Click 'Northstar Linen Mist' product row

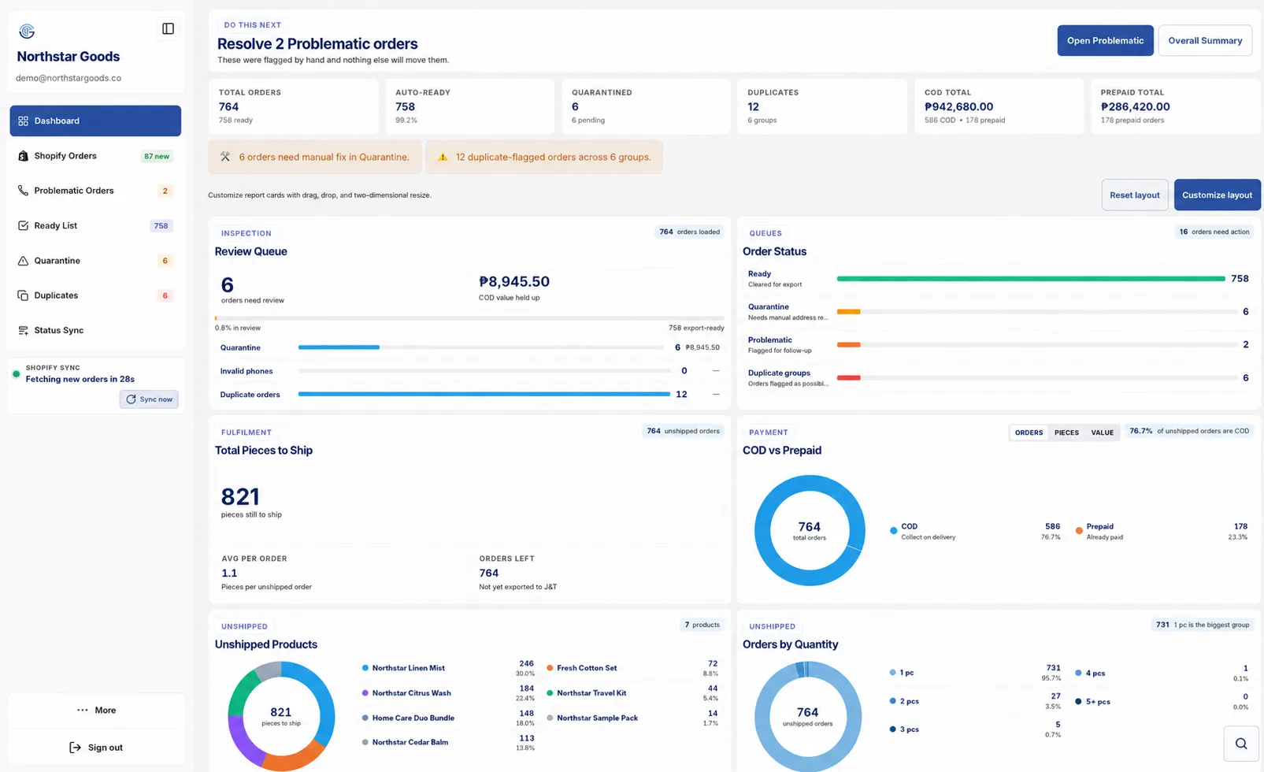click(448, 668)
